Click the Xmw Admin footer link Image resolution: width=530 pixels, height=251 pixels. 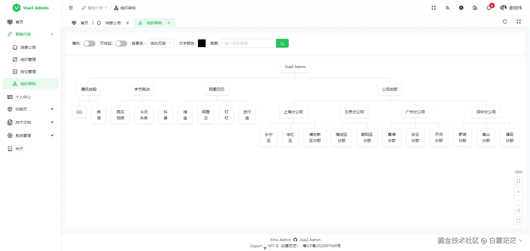click(x=280, y=240)
